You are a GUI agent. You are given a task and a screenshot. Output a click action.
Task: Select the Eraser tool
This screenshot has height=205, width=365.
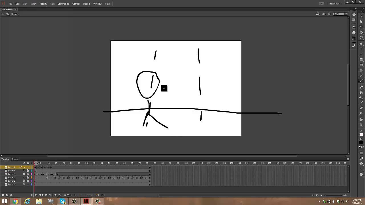pyautogui.click(x=361, y=108)
